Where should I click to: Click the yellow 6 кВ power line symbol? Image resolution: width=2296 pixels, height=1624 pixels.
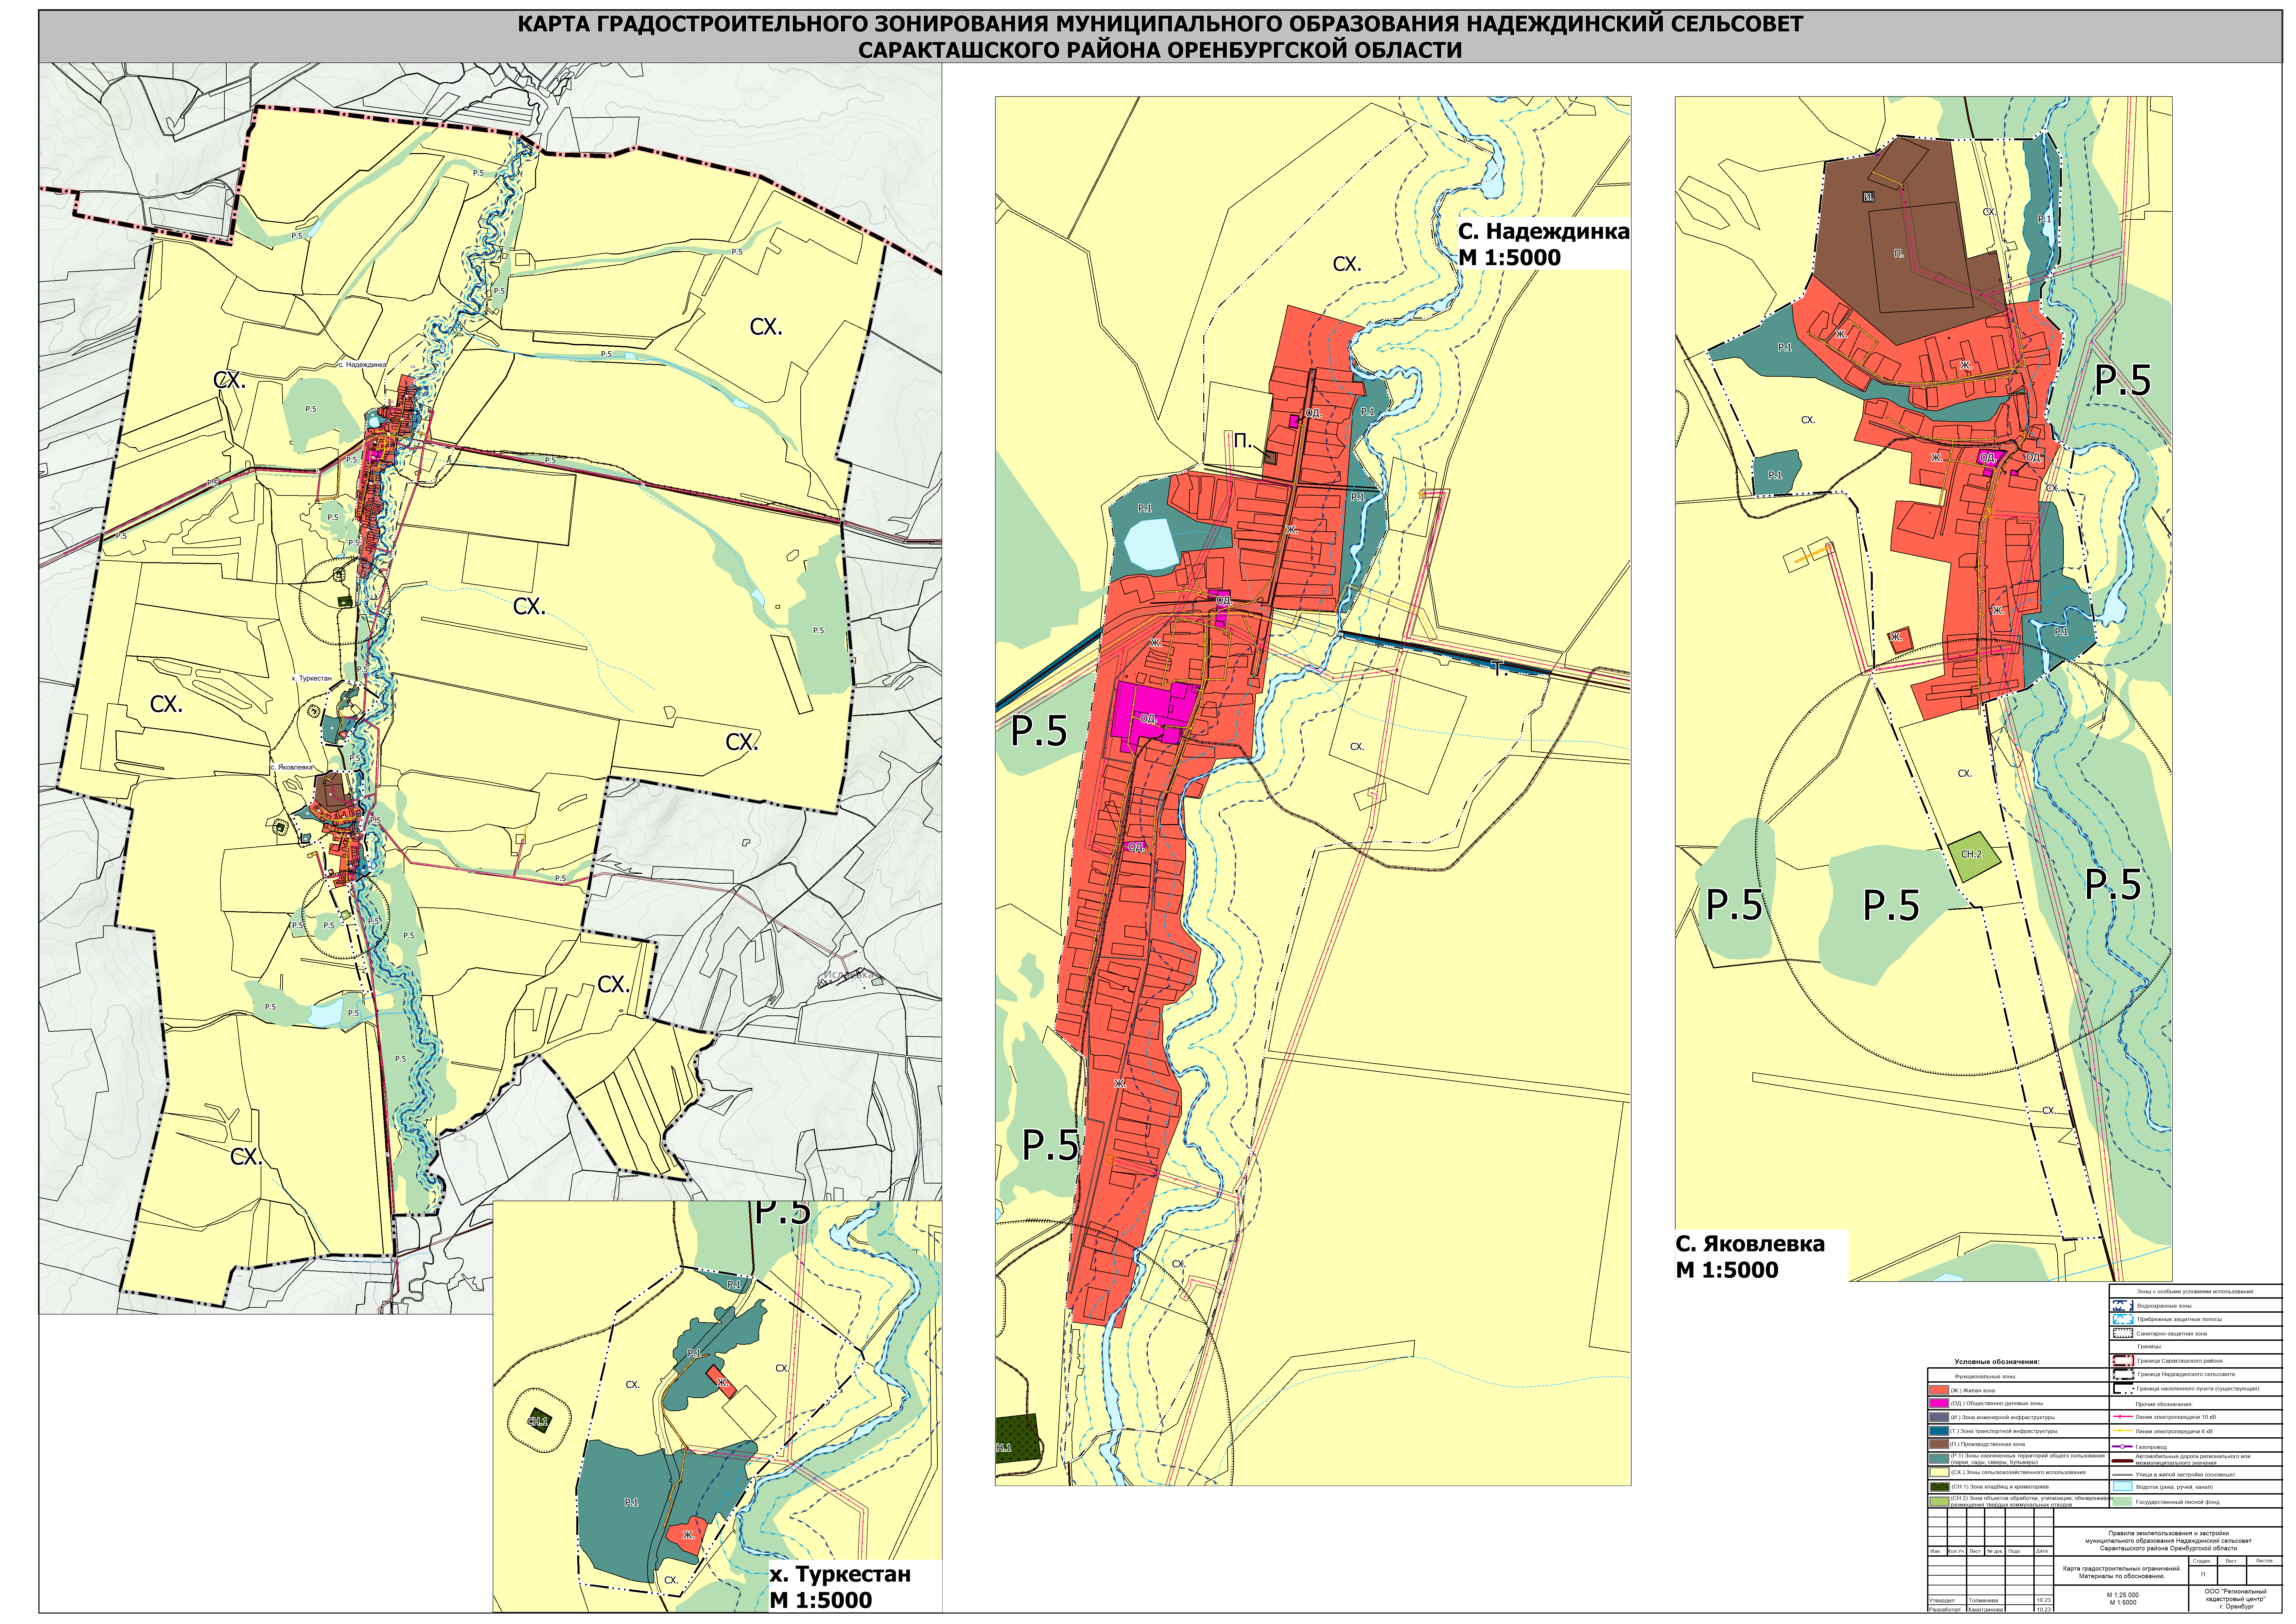point(2123,1431)
